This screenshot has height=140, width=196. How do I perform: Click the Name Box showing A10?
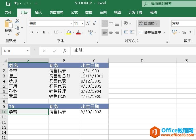16,51
